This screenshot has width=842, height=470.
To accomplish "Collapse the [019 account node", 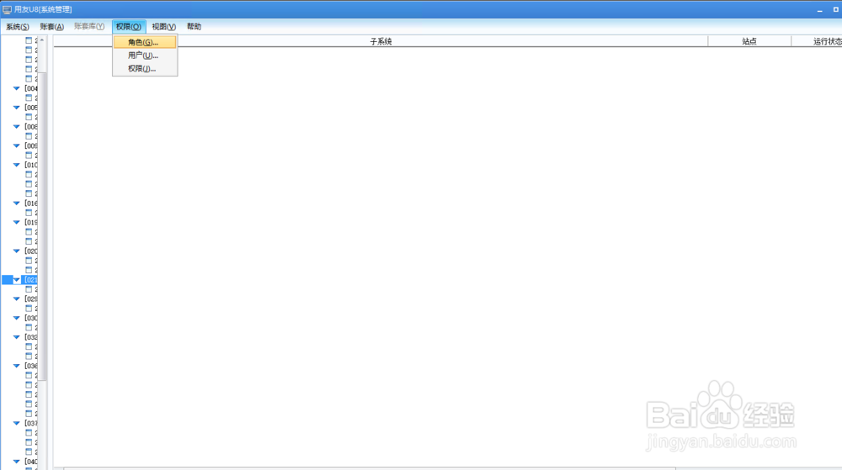I will 17,223.
